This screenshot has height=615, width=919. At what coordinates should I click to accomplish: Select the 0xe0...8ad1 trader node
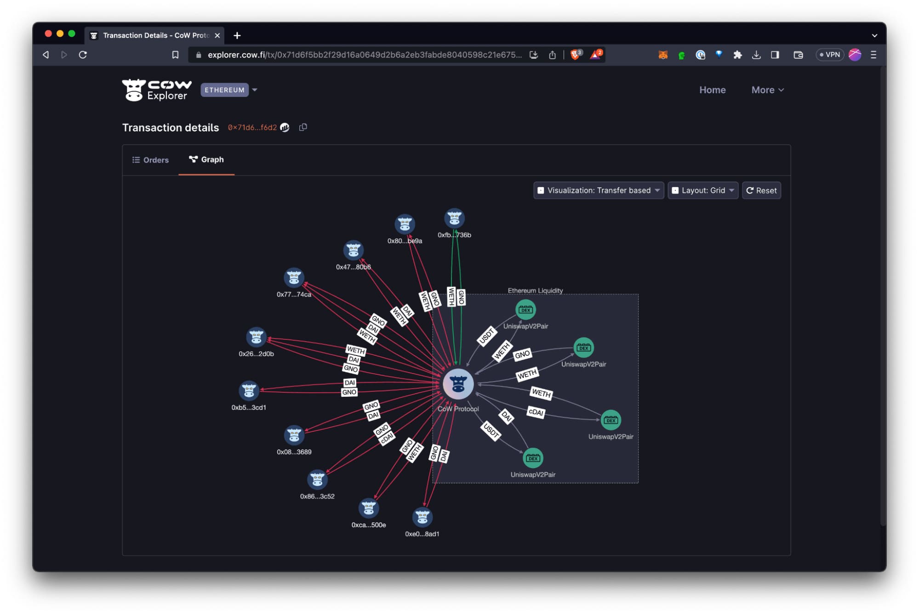[x=422, y=517]
